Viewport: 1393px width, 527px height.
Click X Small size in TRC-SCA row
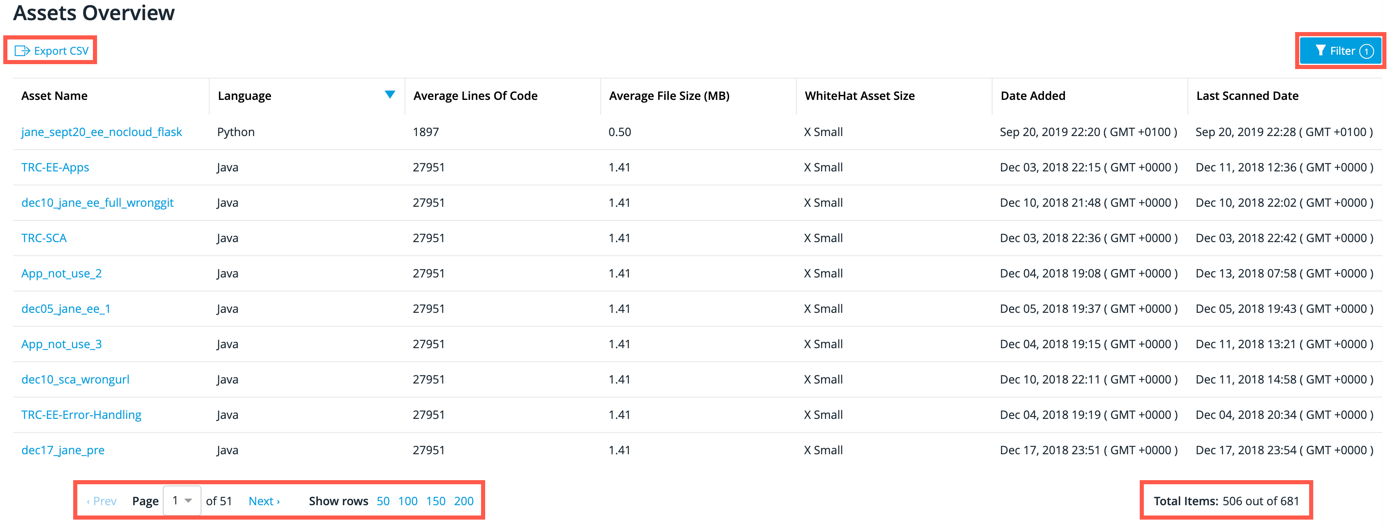pyautogui.click(x=823, y=238)
